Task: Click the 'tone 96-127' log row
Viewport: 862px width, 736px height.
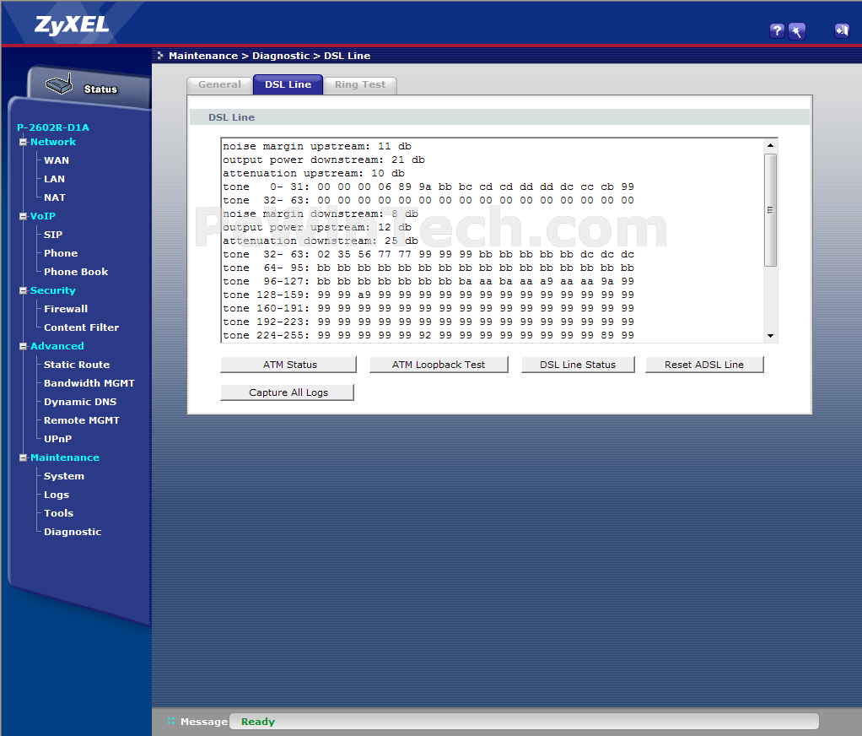Action: (428, 282)
